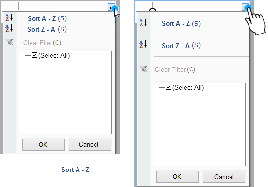
Task: Choose Sort Z - A (S) in left menu
Action: [47, 29]
